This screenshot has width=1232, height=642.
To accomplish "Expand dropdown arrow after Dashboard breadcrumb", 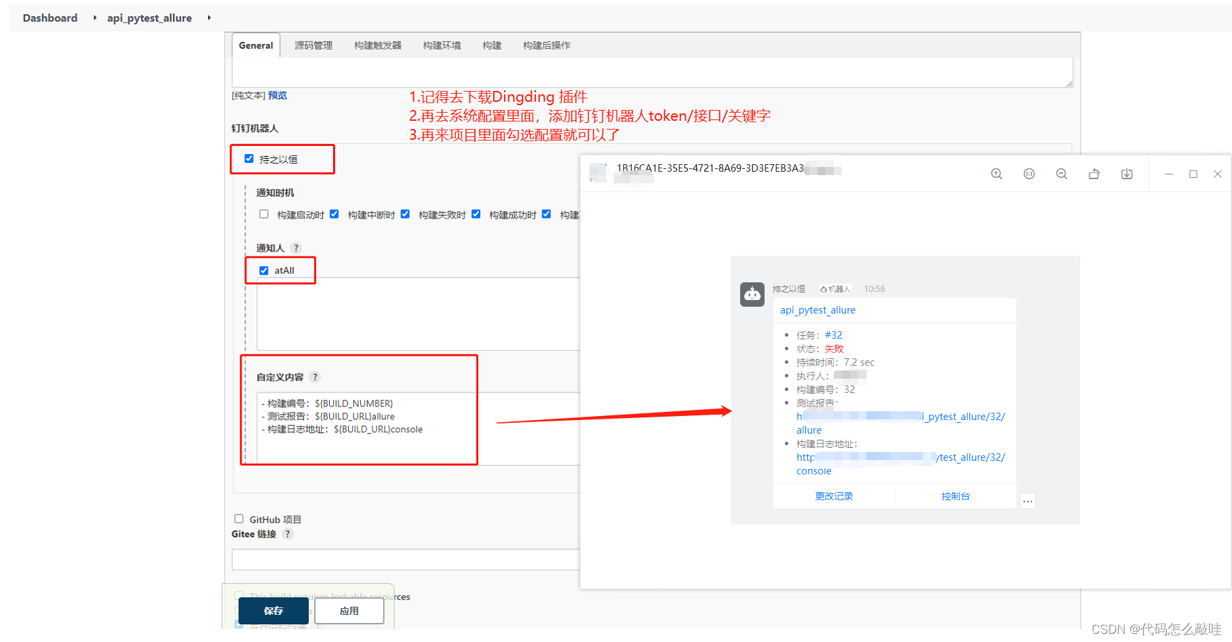I will point(95,18).
